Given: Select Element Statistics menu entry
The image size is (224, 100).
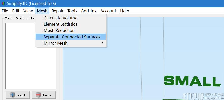Looking at the screenshot, I should pyautogui.click(x=70, y=24).
